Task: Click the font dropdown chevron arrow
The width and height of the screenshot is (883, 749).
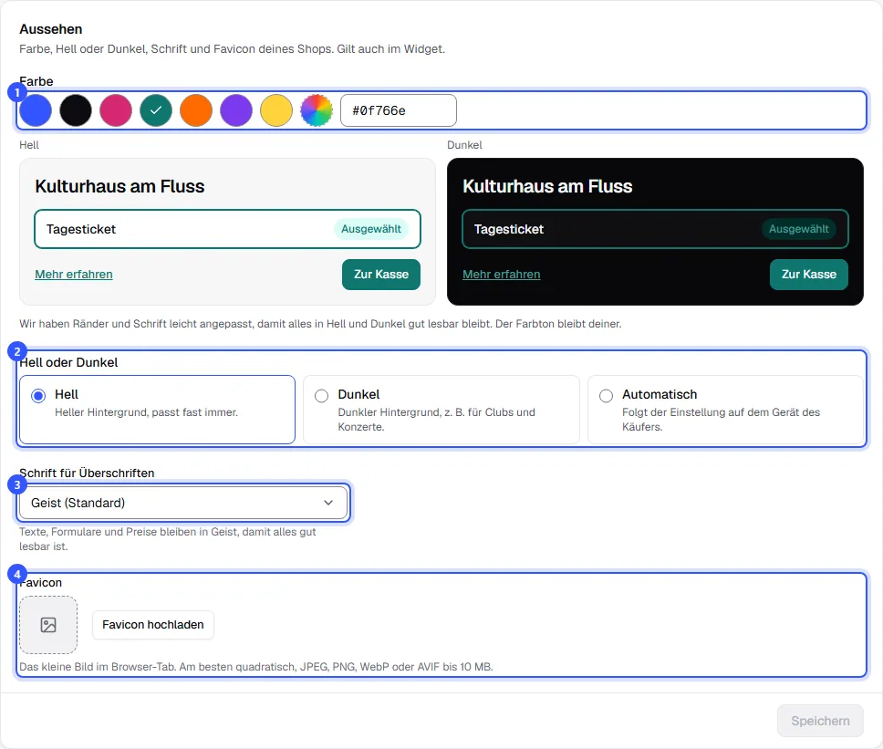Action: [x=328, y=503]
